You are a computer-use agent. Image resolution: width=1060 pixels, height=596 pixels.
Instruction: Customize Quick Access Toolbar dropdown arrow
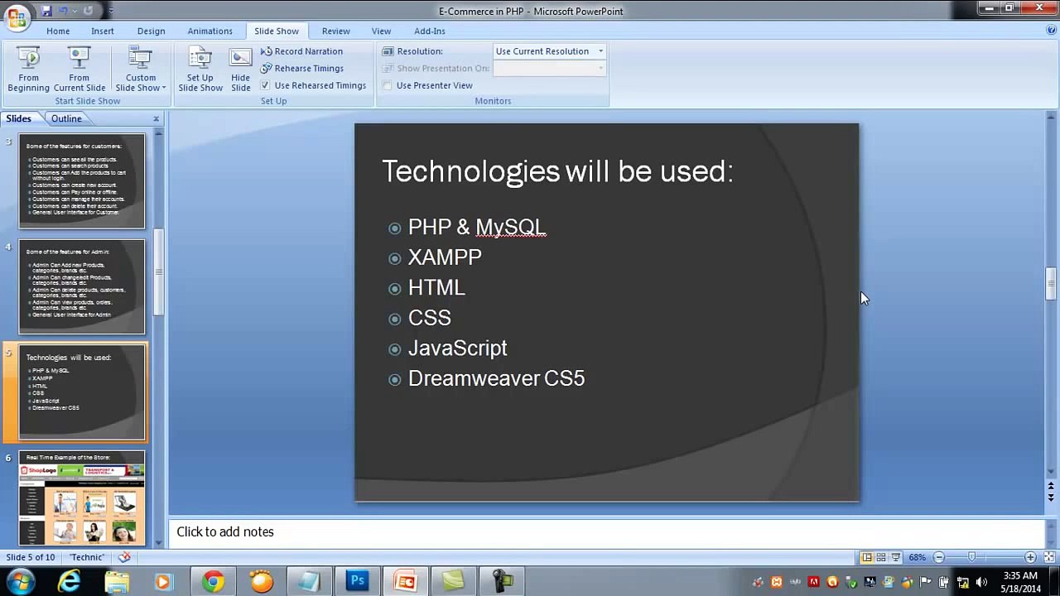point(110,11)
